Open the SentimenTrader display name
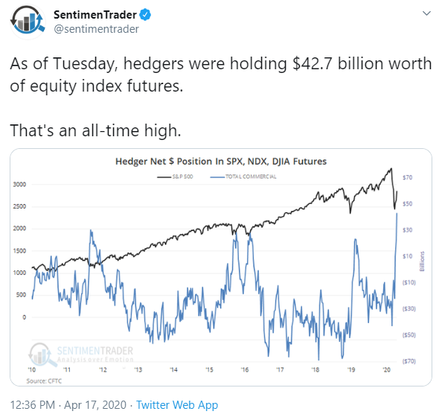Image resolution: width=439 pixels, height=420 pixels. 95,15
